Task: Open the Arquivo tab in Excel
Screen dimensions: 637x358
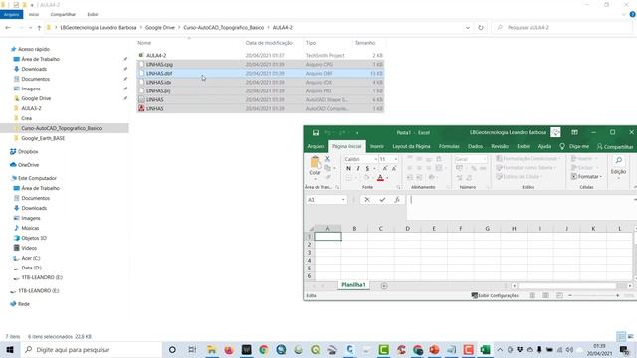Action: pos(316,146)
